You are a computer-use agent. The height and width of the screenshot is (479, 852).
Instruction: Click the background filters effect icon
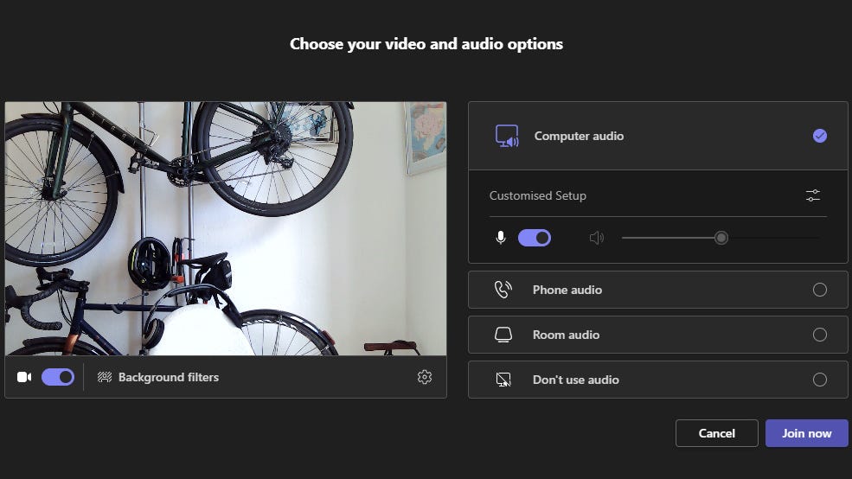pos(105,377)
